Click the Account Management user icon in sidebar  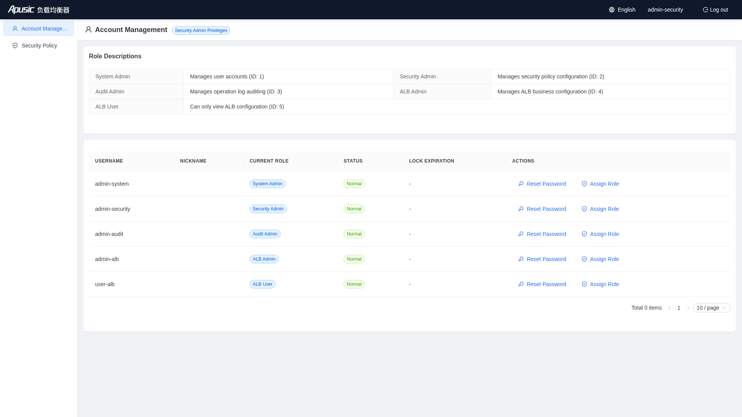point(15,29)
